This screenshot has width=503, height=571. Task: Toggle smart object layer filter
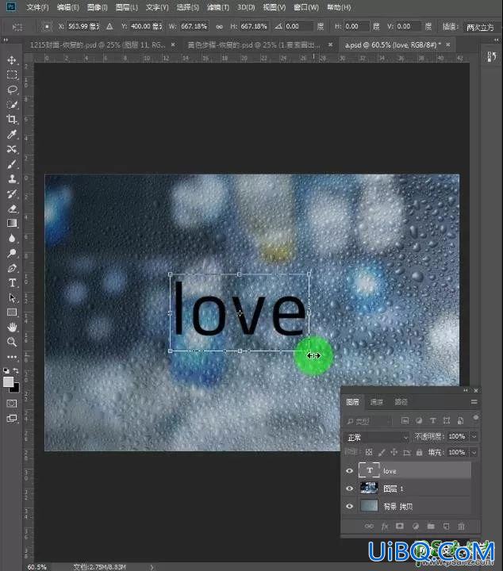(x=460, y=420)
